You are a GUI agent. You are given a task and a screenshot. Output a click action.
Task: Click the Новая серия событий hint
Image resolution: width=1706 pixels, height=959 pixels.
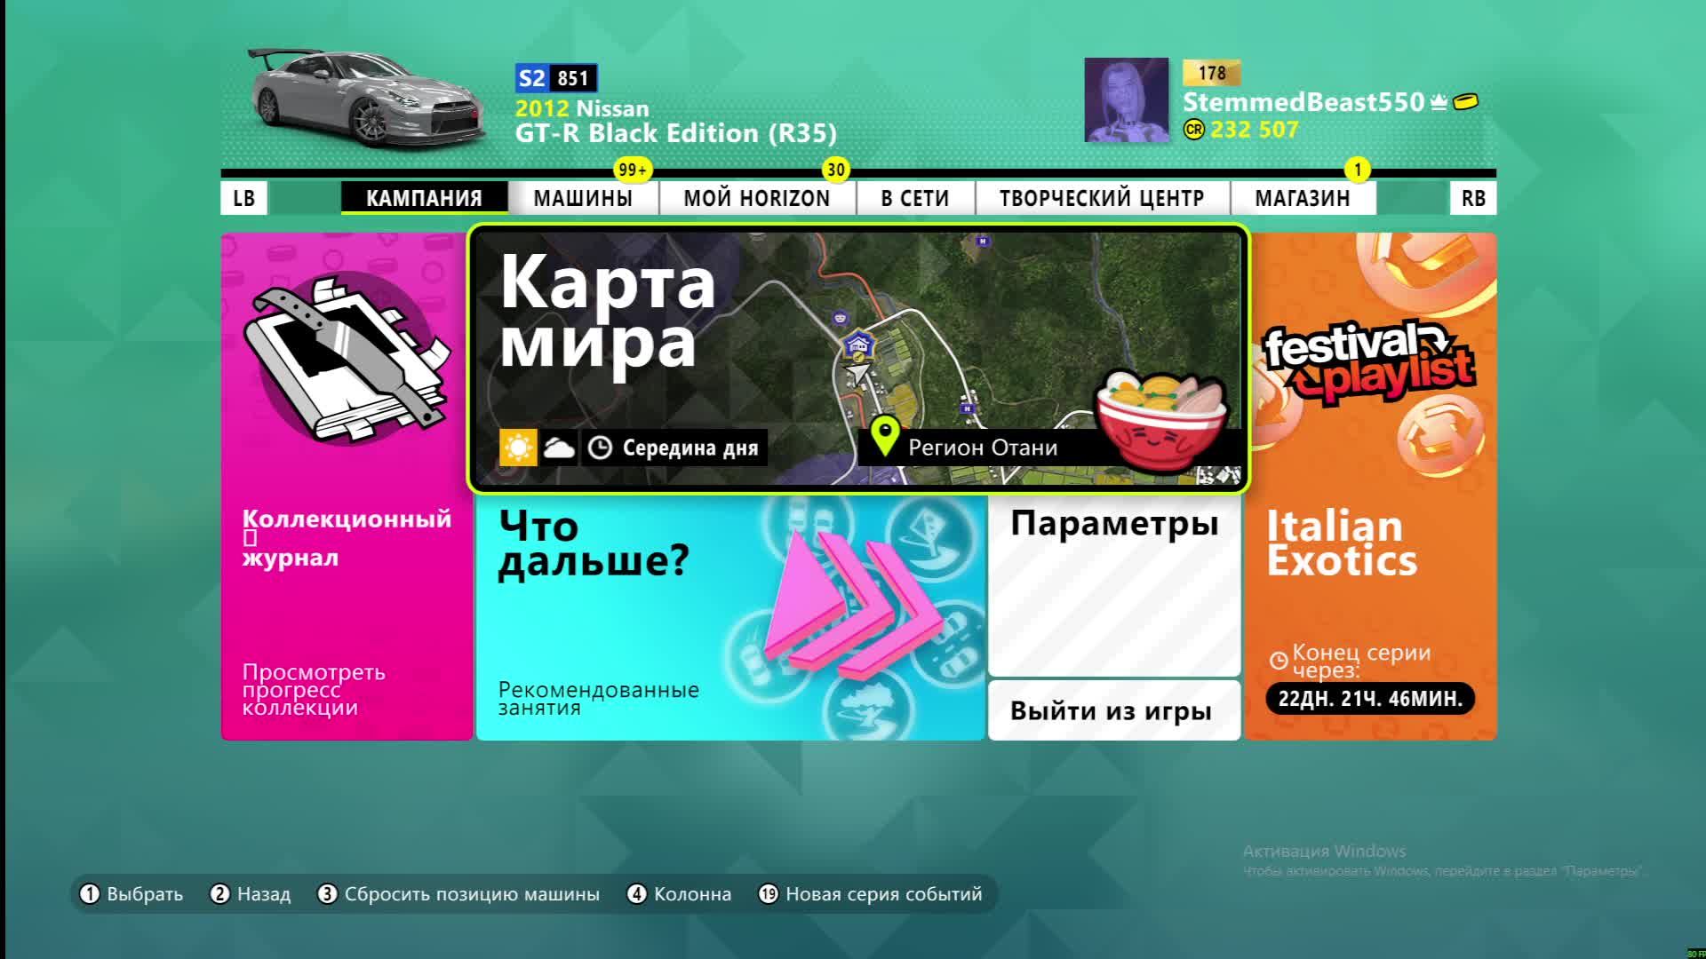870,894
